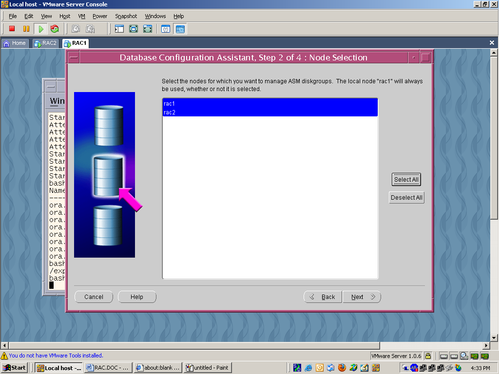Click the padlock icon in status bar
Image resolution: width=499 pixels, height=374 pixels.
428,356
